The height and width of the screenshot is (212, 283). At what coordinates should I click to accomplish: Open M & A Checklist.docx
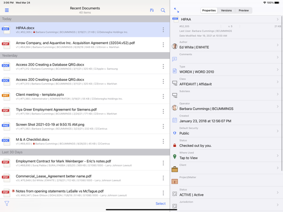[x=85, y=141]
